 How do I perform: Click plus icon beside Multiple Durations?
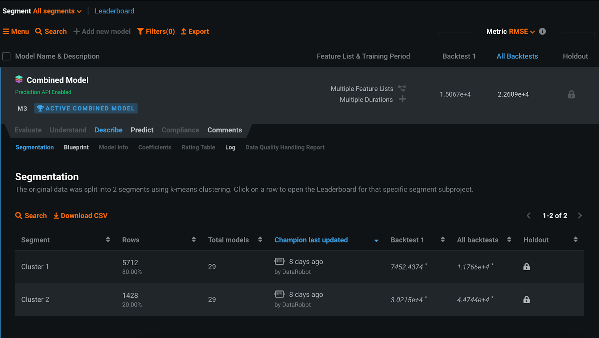402,99
